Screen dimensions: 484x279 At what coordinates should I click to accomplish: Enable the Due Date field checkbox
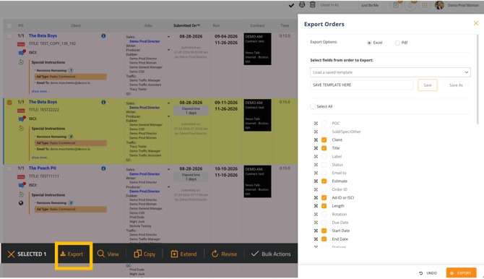coord(324,223)
